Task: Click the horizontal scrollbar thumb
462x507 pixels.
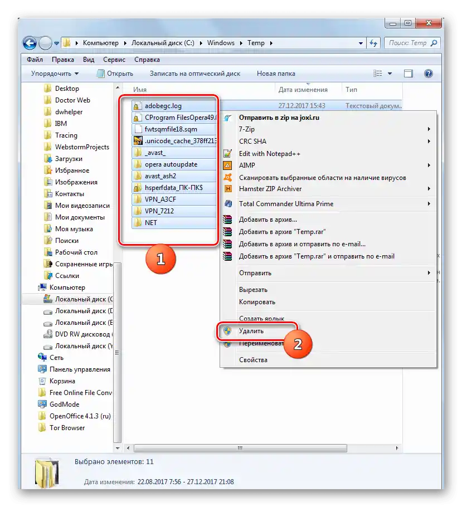Action: point(240,448)
